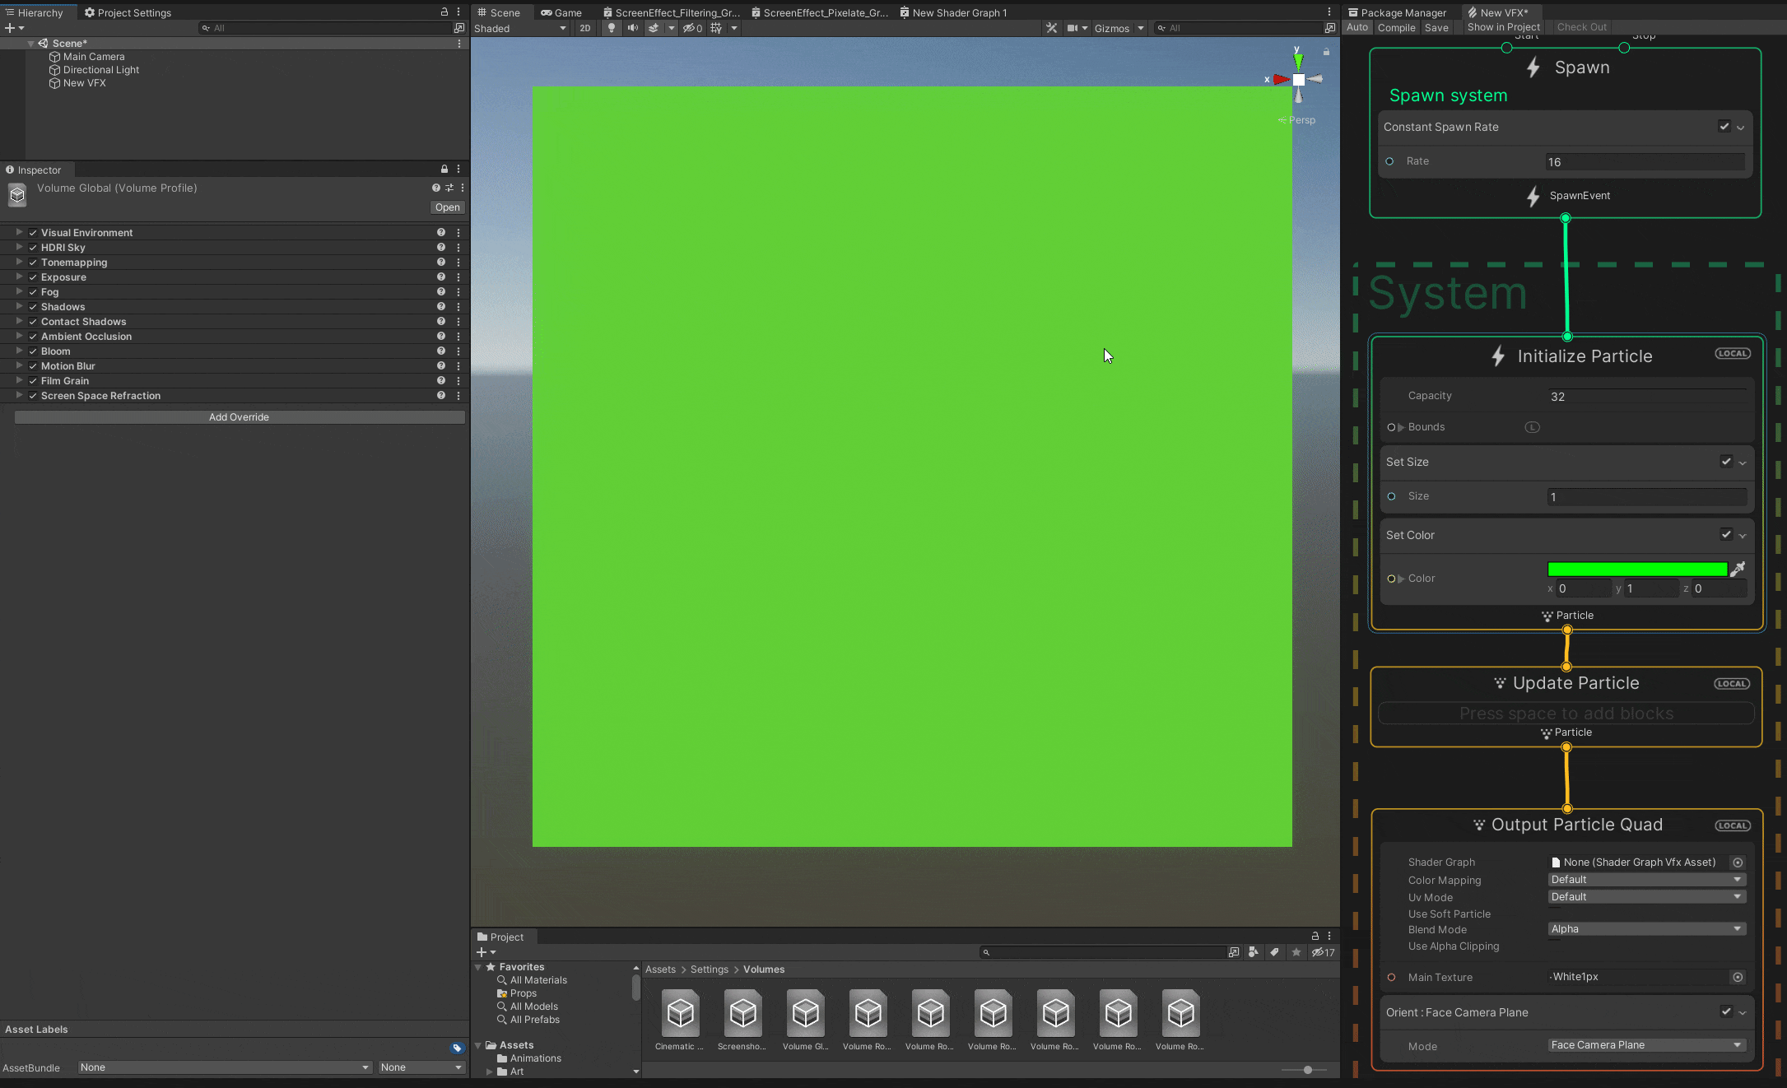Disable the Constant Spawn Rate block
The height and width of the screenshot is (1088, 1787).
(1724, 126)
